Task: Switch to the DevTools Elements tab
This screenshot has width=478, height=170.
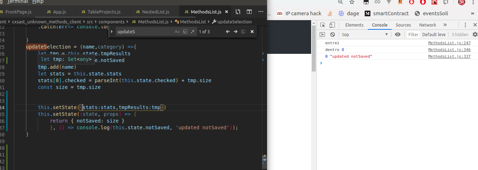Action: tap(354, 25)
